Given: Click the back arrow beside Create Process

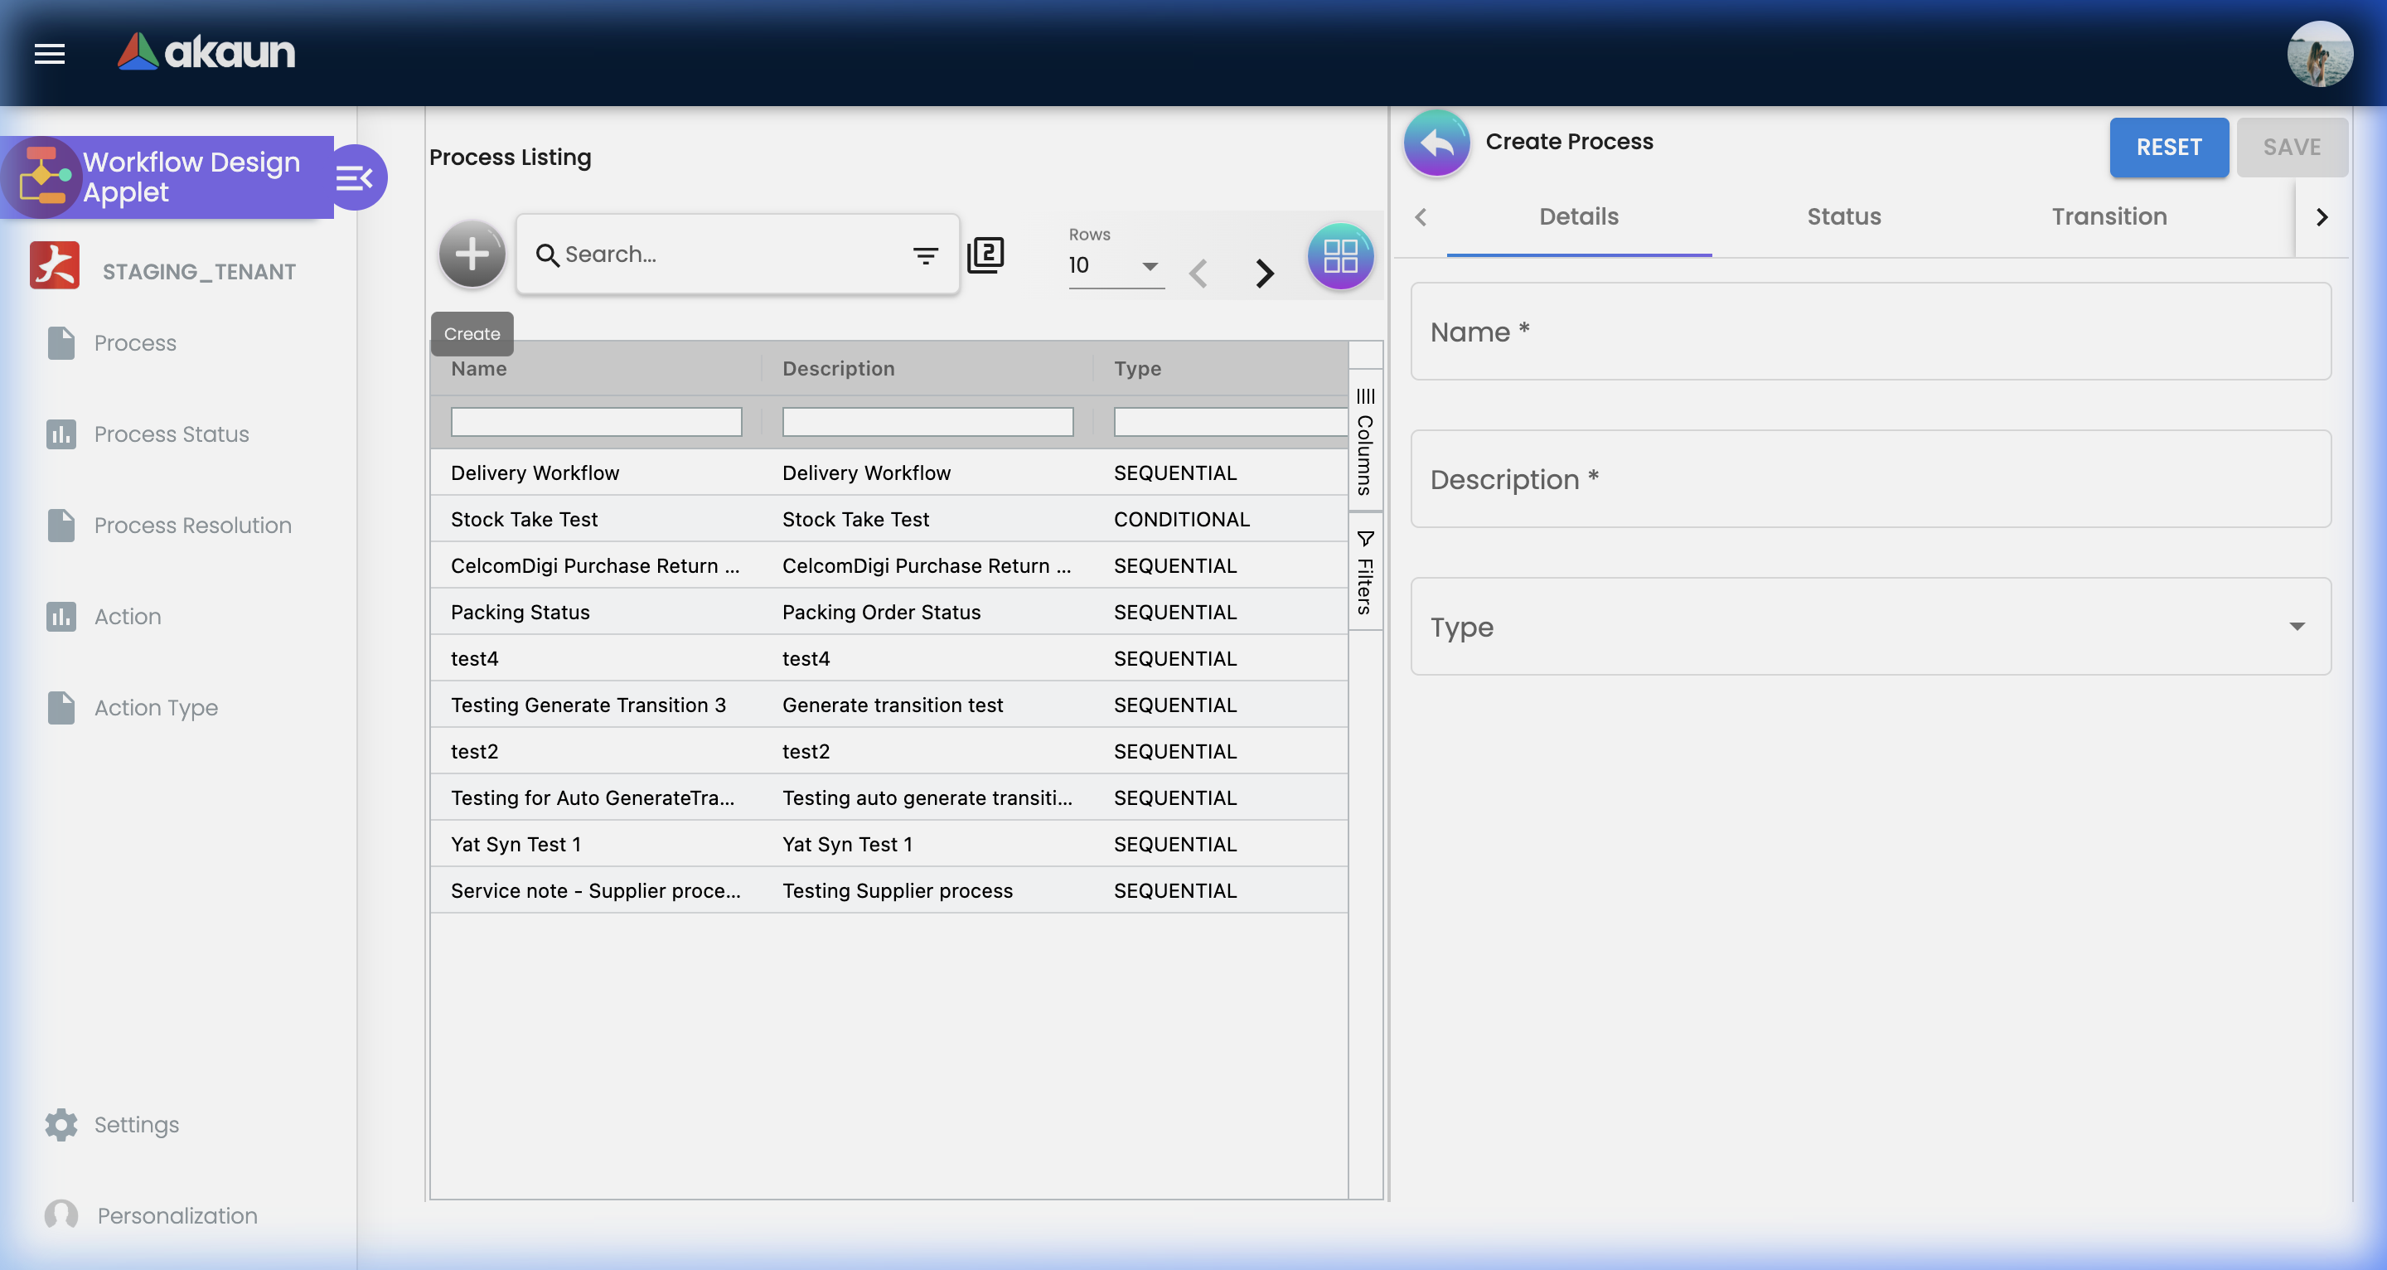Looking at the screenshot, I should (1436, 143).
